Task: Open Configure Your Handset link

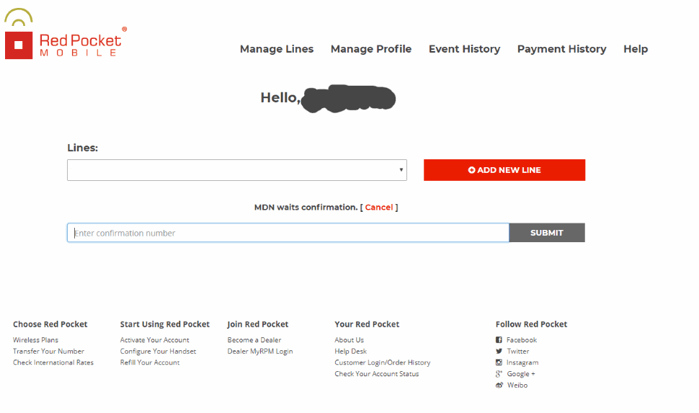Action: coord(158,352)
